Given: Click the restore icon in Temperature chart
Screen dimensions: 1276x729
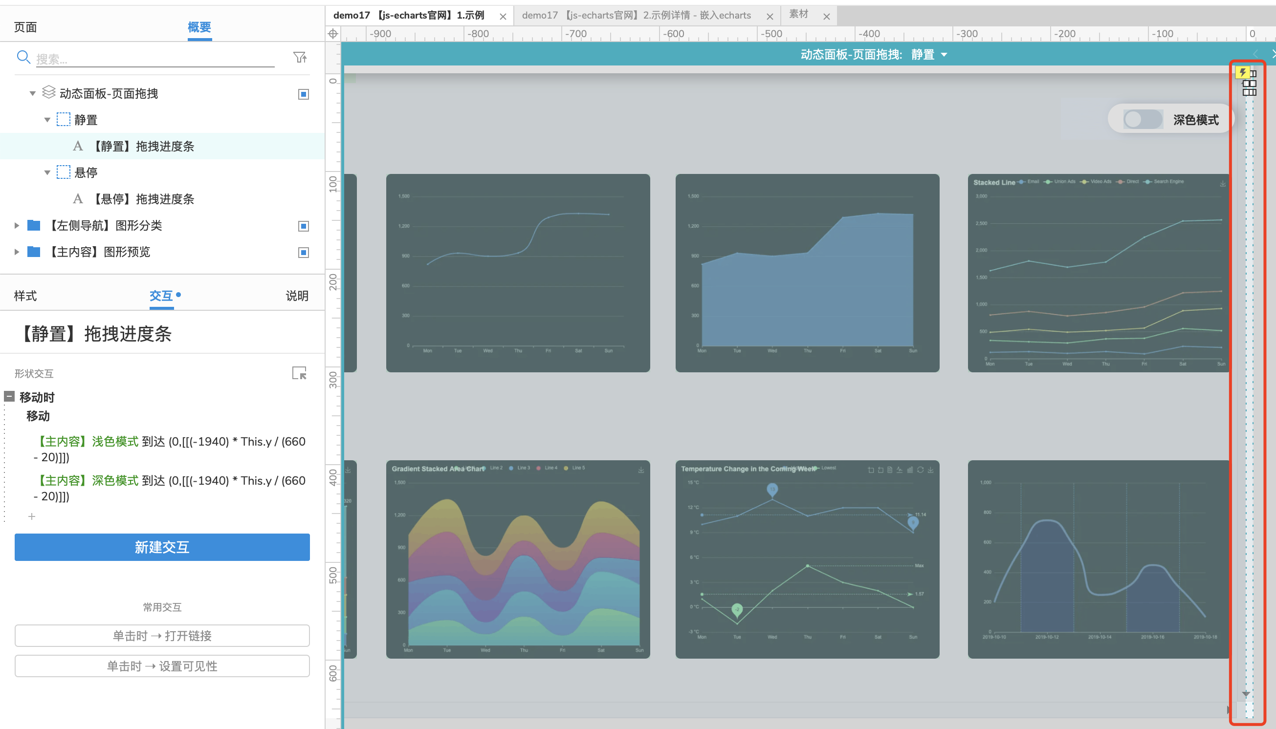Looking at the screenshot, I should (x=920, y=470).
